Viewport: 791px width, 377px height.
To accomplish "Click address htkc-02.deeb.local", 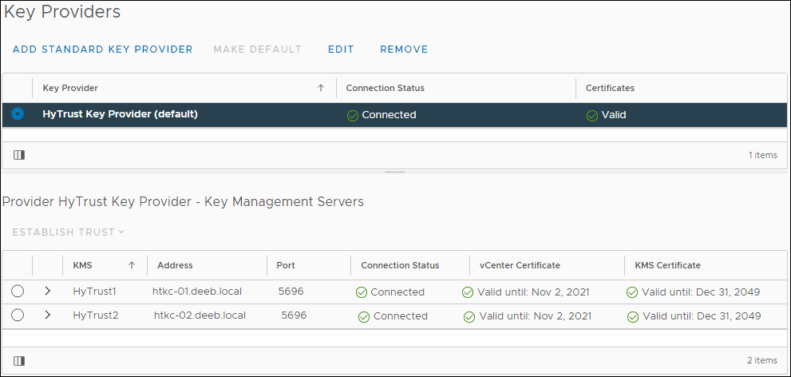I will pyautogui.click(x=200, y=315).
